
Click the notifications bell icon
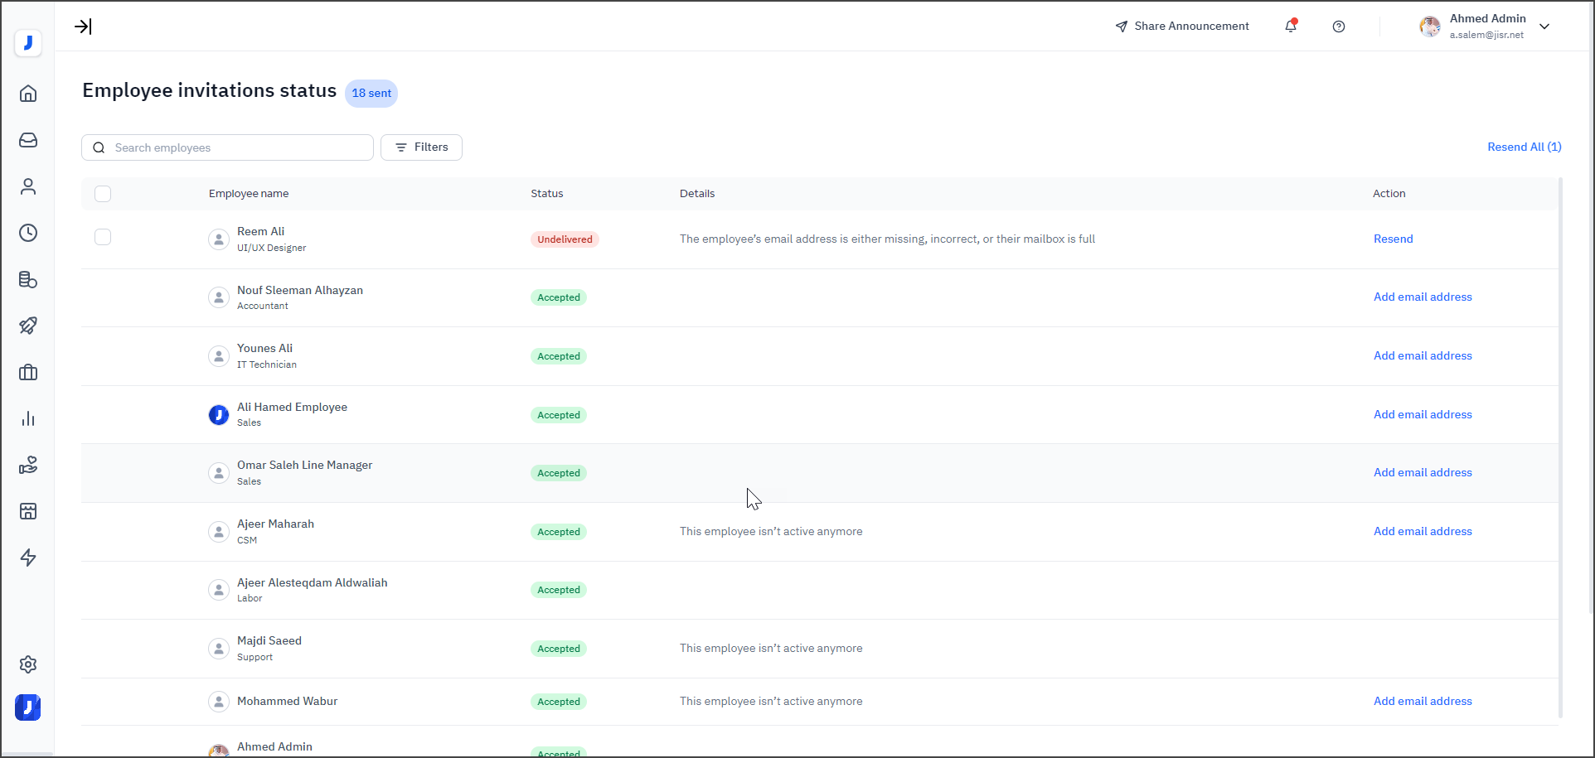pos(1291,27)
